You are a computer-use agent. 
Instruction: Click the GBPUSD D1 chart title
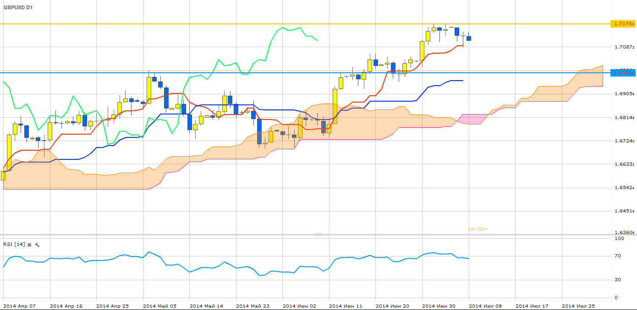click(18, 8)
